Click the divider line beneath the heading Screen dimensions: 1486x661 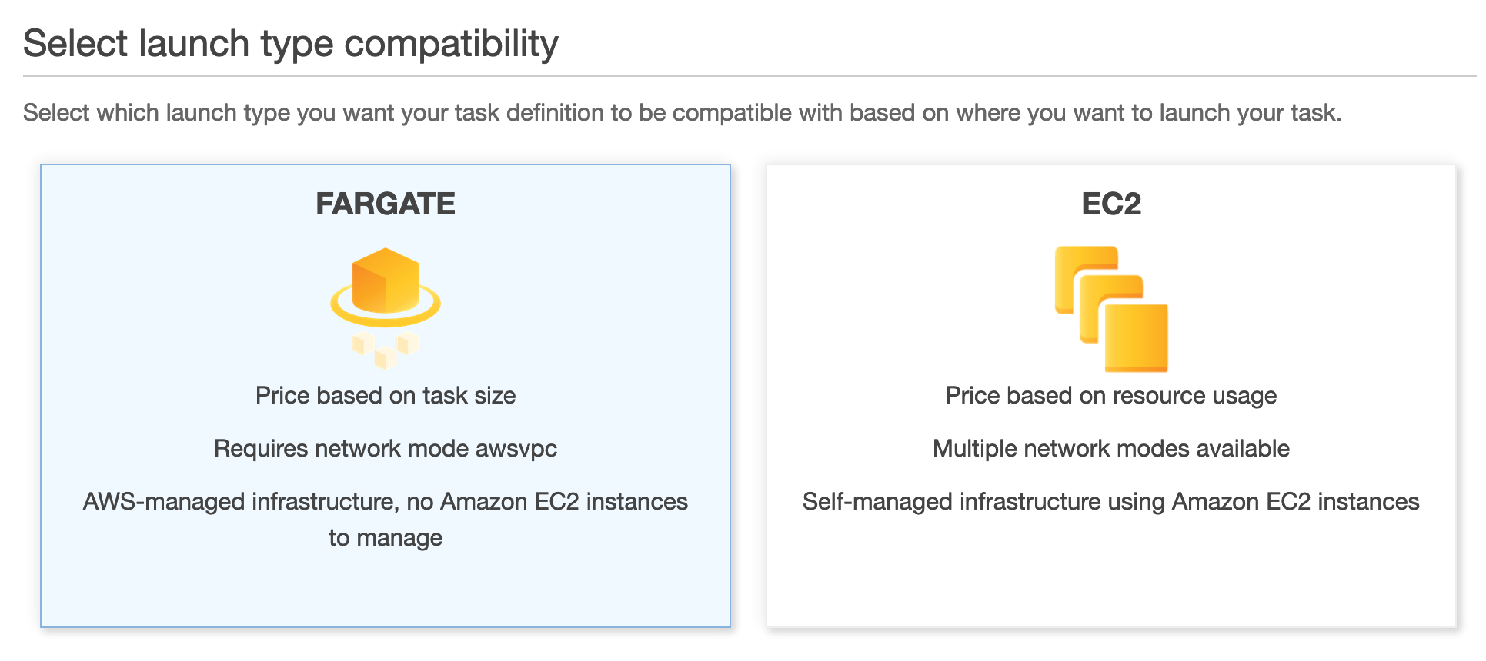click(x=750, y=76)
